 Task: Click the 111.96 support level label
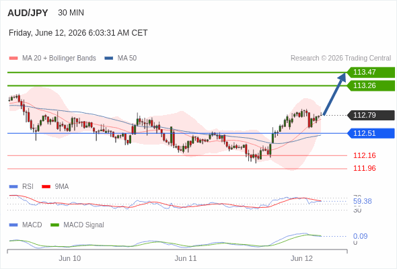[x=364, y=168]
